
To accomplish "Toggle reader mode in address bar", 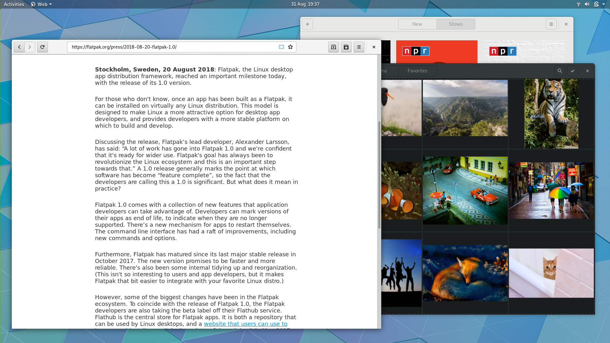I will click(x=281, y=47).
